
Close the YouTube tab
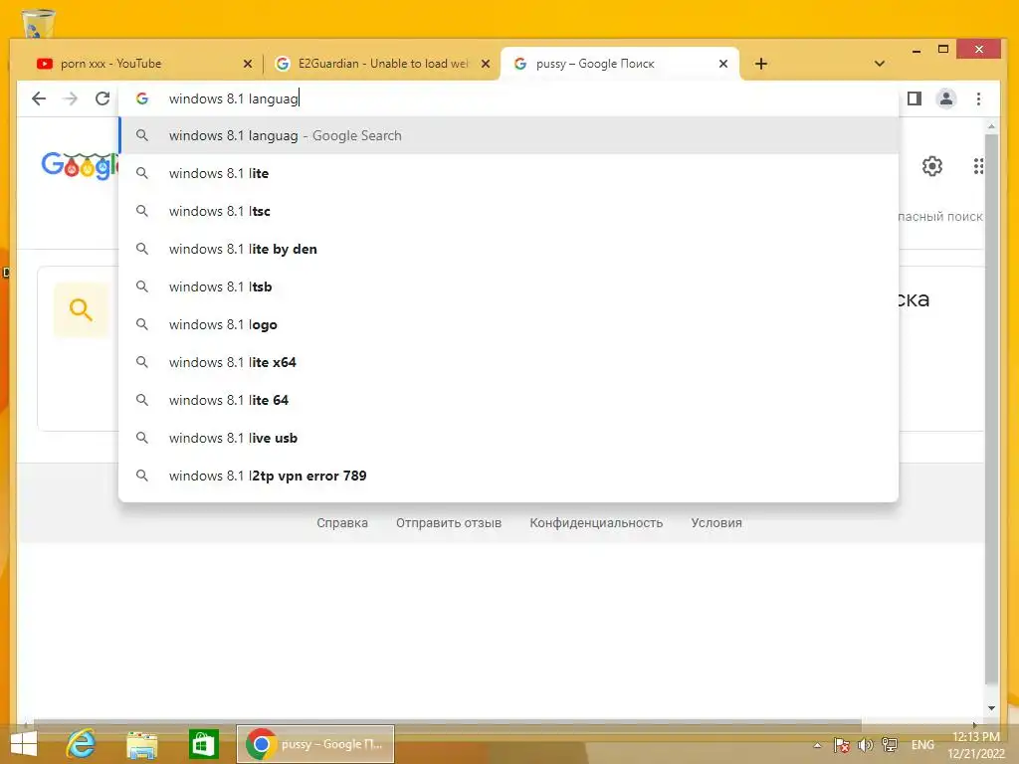248,64
